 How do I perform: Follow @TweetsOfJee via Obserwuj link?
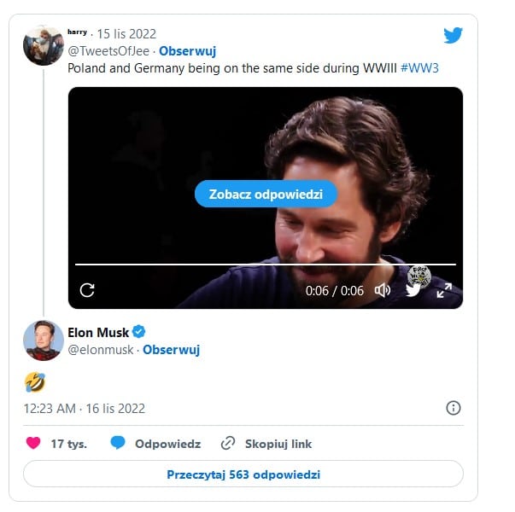(188, 51)
